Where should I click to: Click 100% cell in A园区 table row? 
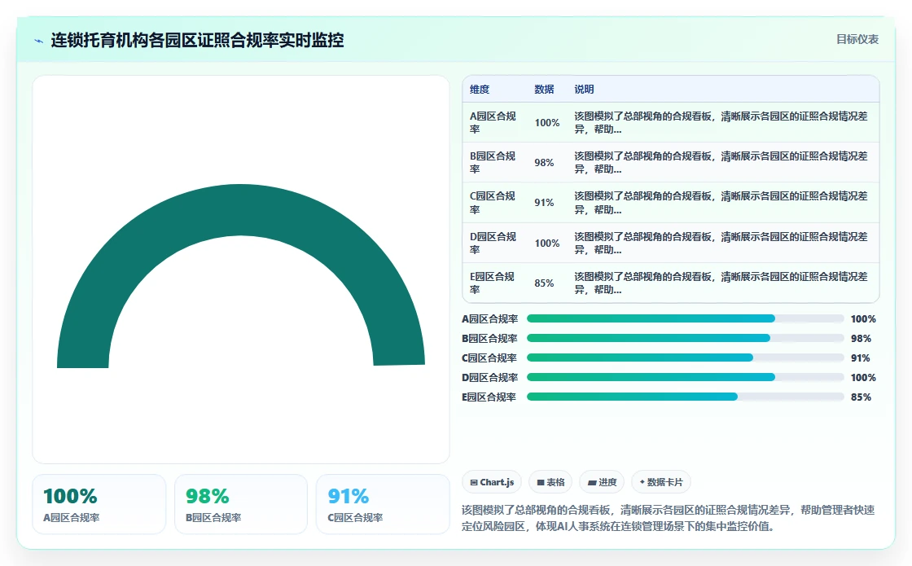547,123
